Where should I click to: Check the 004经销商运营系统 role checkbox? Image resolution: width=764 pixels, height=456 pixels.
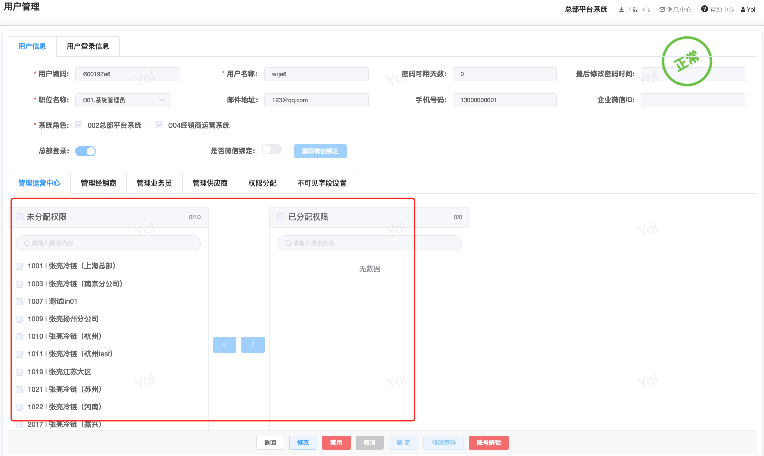pyautogui.click(x=160, y=125)
